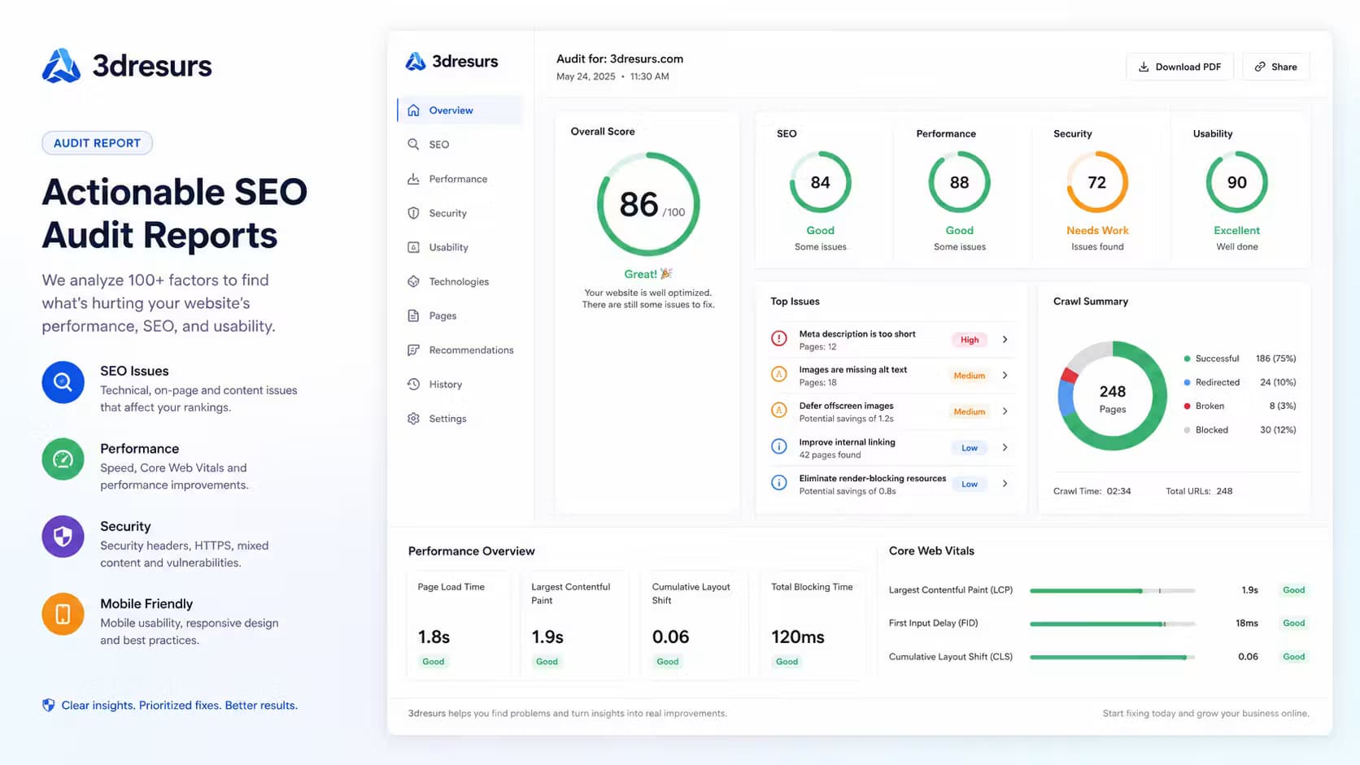This screenshot has width=1360, height=765.
Task: Open the Overview menu item
Action: click(x=460, y=111)
